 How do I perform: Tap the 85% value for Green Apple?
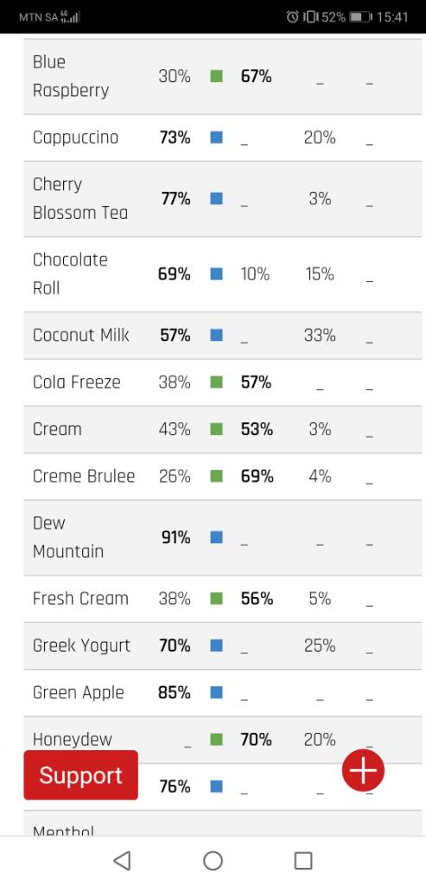tap(175, 692)
